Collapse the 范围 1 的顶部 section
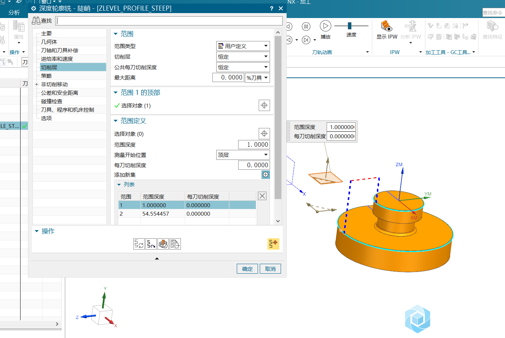 [x=115, y=93]
